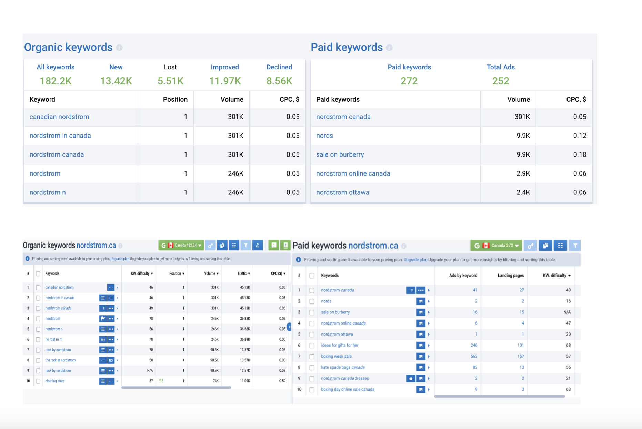Click the ads icon for boxing week sale row

[421, 356]
